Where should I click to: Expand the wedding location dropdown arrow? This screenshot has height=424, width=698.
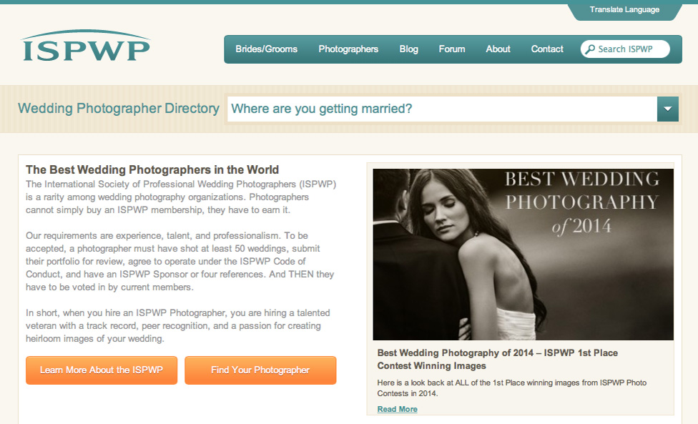tap(668, 109)
